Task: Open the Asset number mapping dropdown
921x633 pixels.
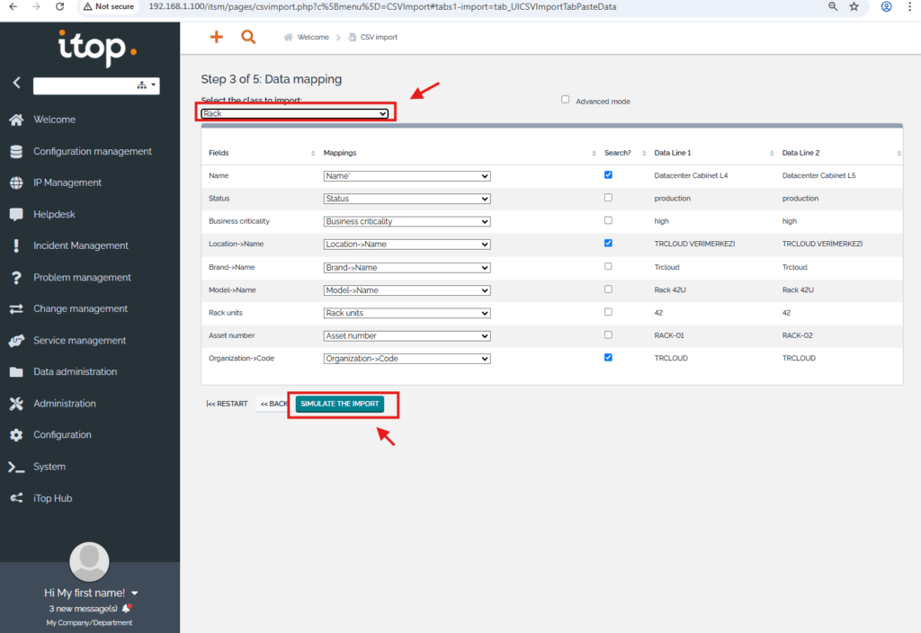Action: click(x=407, y=335)
